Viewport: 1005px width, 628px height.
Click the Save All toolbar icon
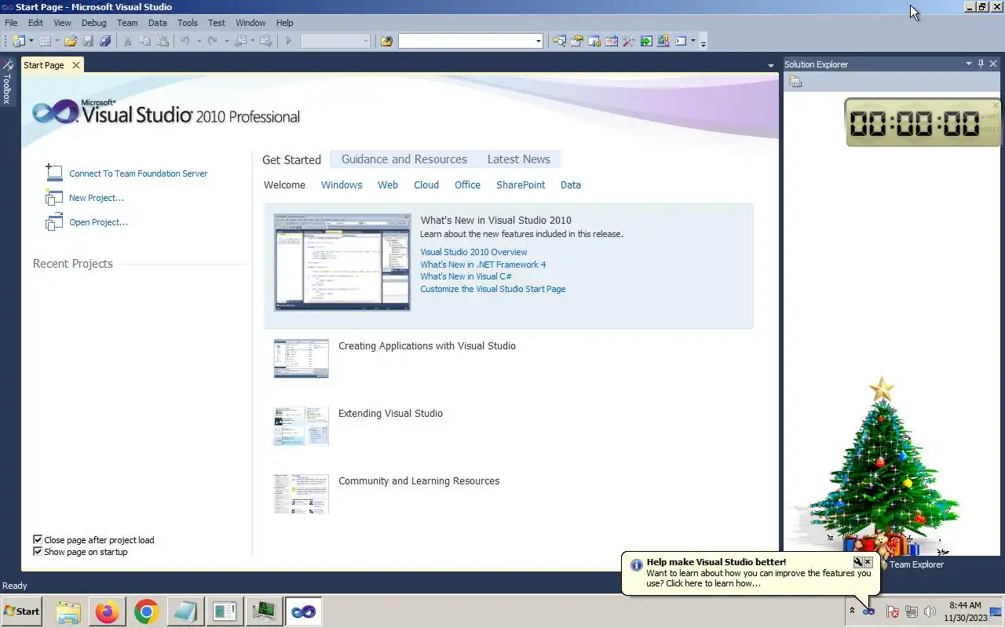[104, 41]
